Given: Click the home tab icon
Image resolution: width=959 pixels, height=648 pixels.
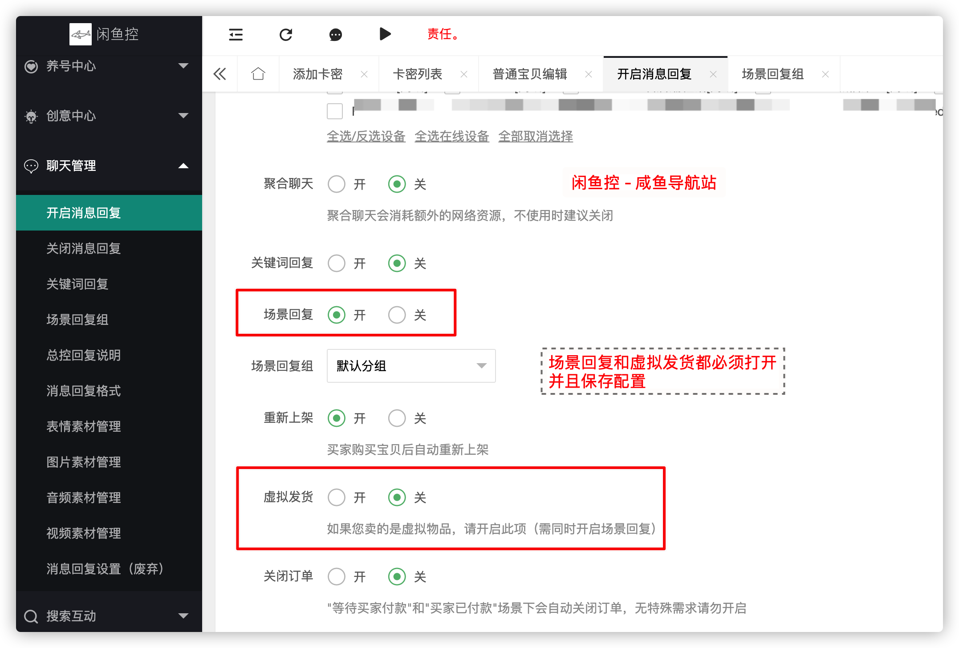Looking at the screenshot, I should 258,74.
